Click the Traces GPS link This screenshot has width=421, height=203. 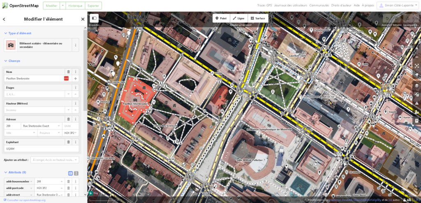[264, 5]
